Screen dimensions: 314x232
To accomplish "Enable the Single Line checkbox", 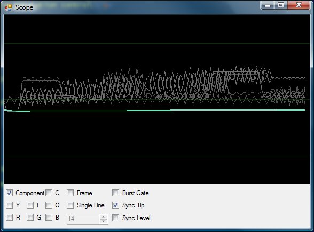I will [x=70, y=205].
